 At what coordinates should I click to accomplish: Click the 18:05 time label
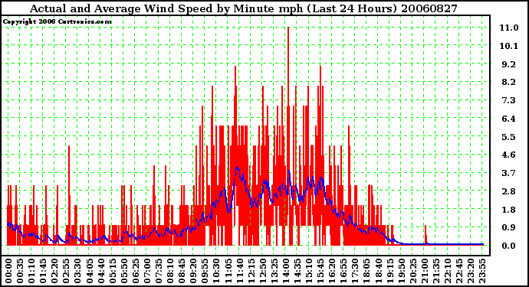coord(366,271)
